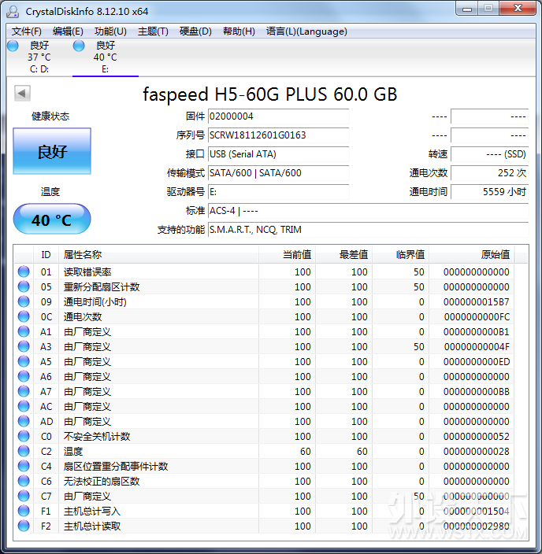Click raw value 000000000052
Viewport: 542px width, 554px height.
[476, 437]
